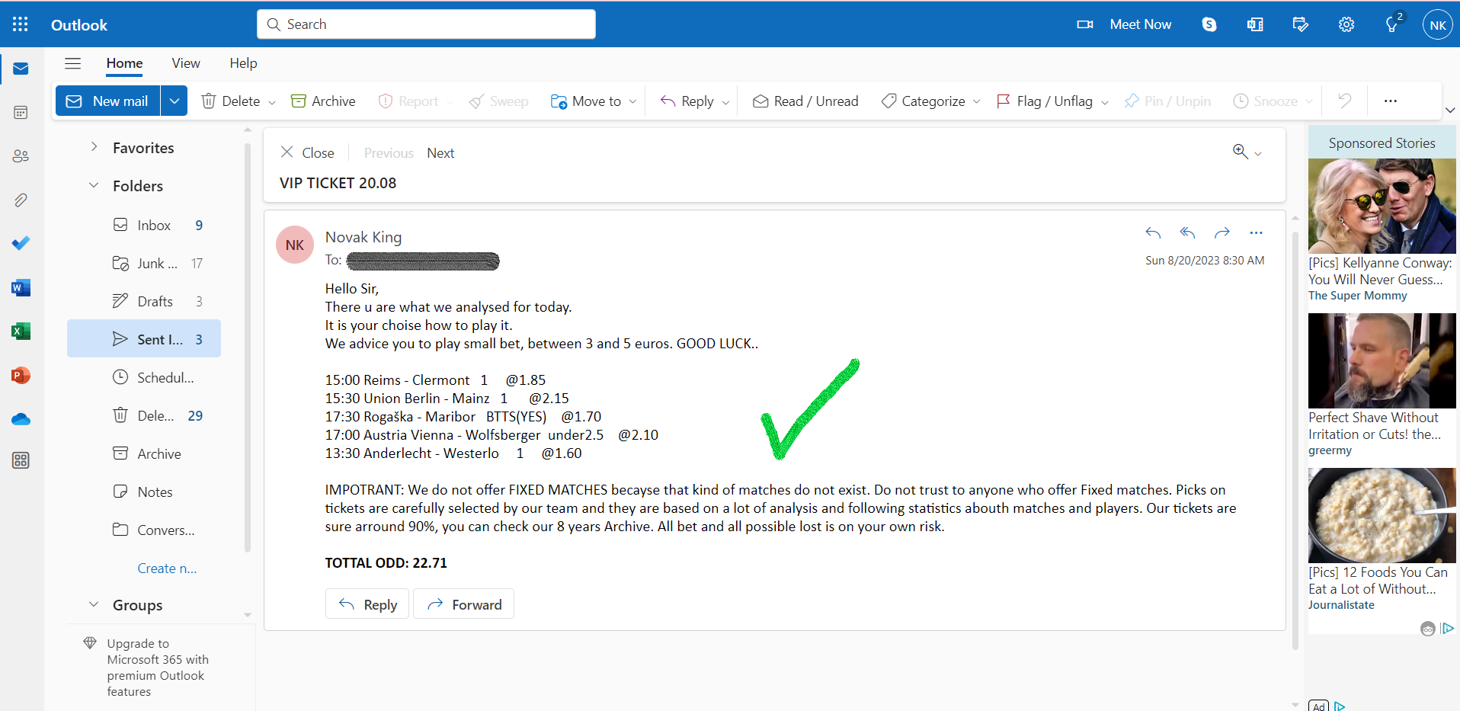The image size is (1460, 711).
Task: Expand the New mail dropdown arrow
Action: (x=174, y=101)
